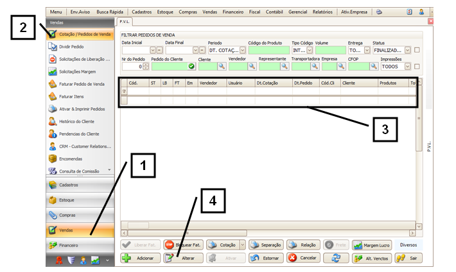
Task: Open Pendencias do Cliente from the sidebar
Action: tap(79, 133)
